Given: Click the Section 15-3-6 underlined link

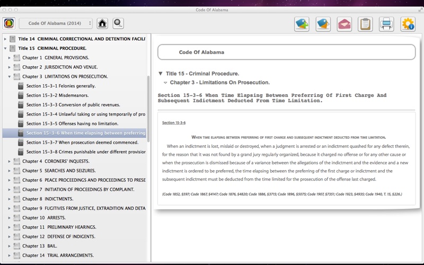Looking at the screenshot, I should 174,123.
